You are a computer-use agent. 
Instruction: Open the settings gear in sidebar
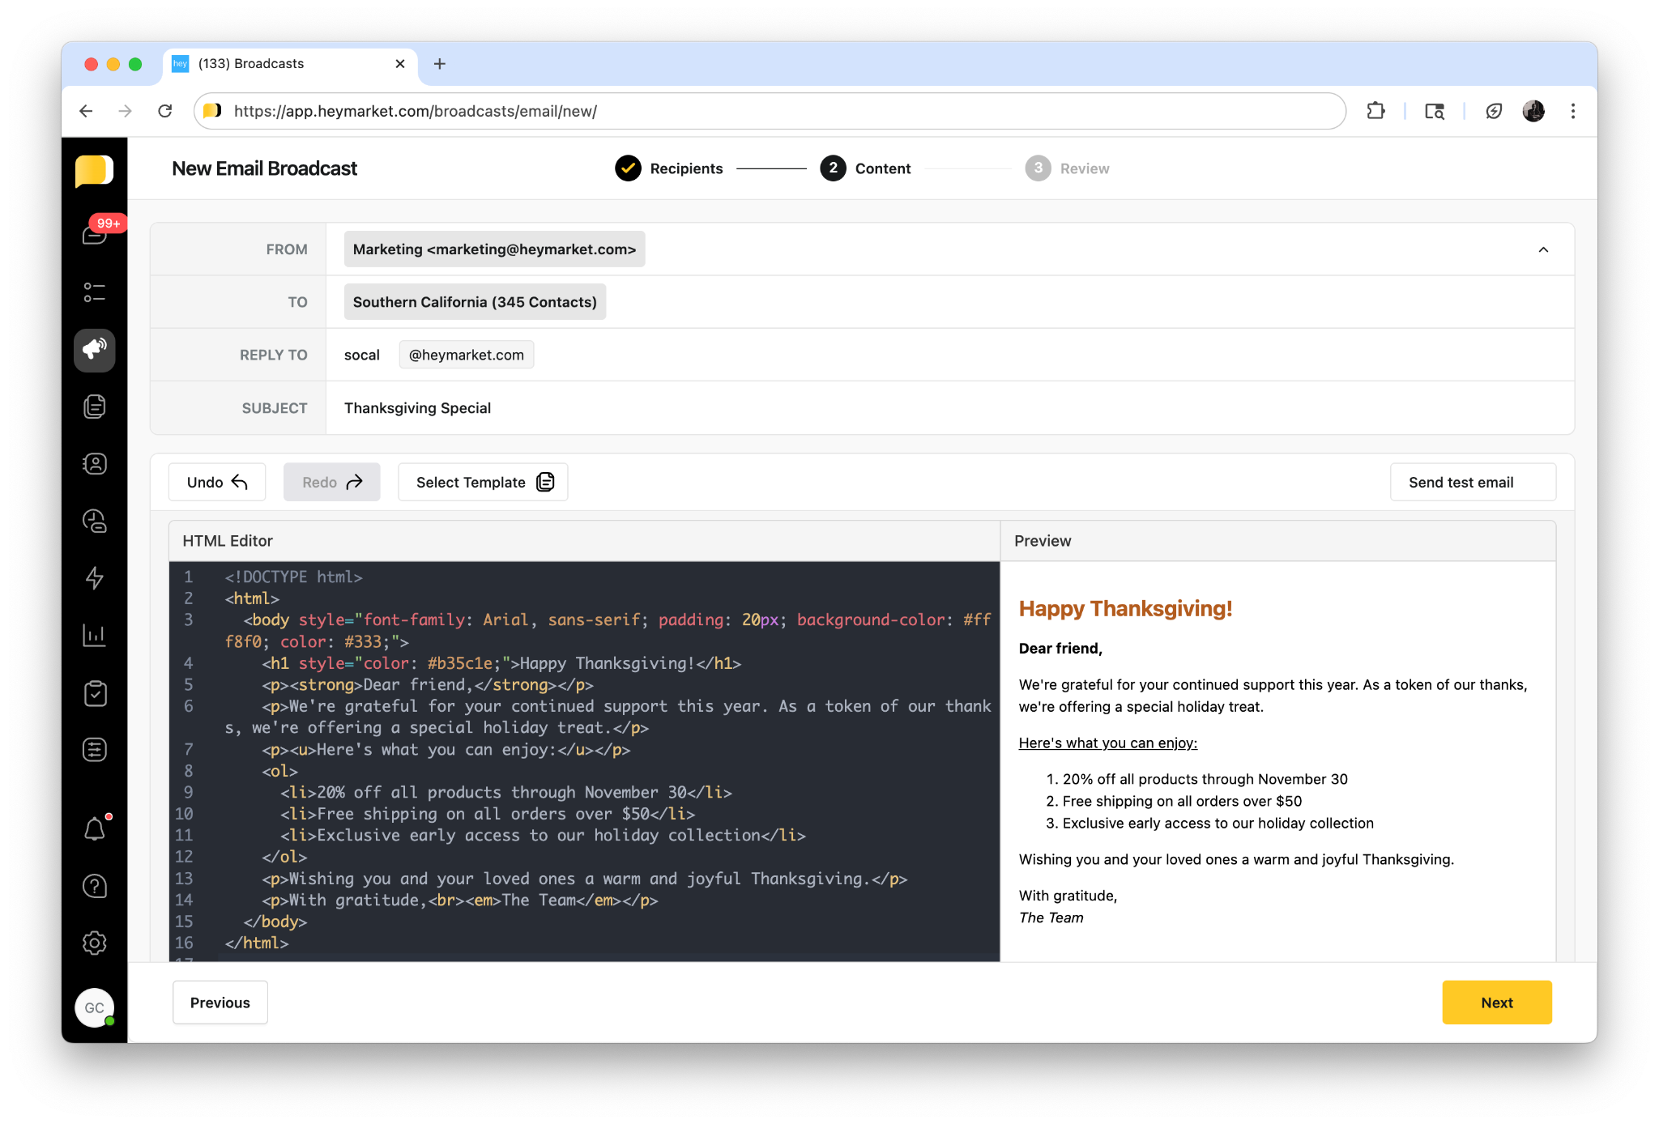(95, 943)
